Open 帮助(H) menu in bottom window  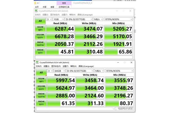pos(73,66)
